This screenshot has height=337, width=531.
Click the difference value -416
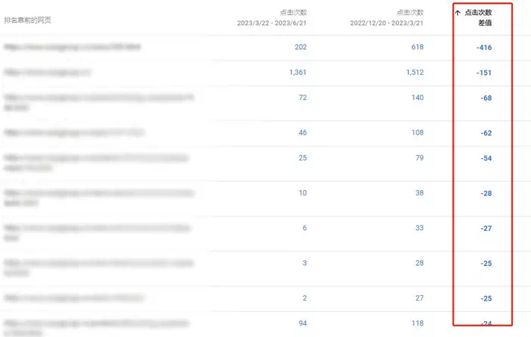point(483,48)
